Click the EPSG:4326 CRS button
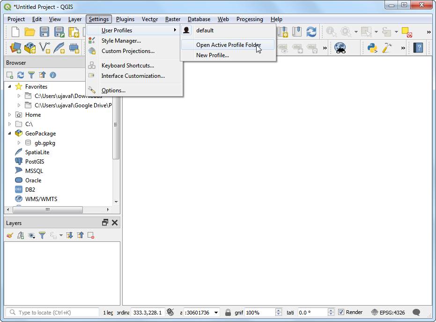Screen dimensions: 436x322 pyautogui.click(x=388, y=312)
